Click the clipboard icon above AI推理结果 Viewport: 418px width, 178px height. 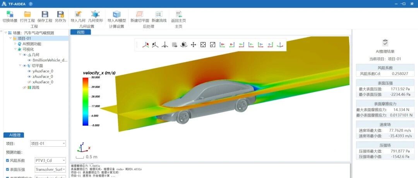click(x=385, y=43)
